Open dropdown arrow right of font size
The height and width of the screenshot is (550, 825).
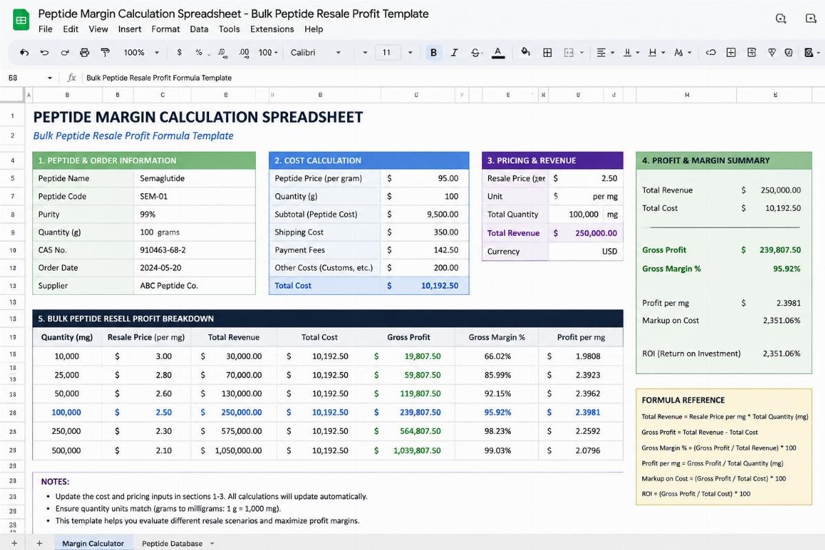[x=410, y=52]
